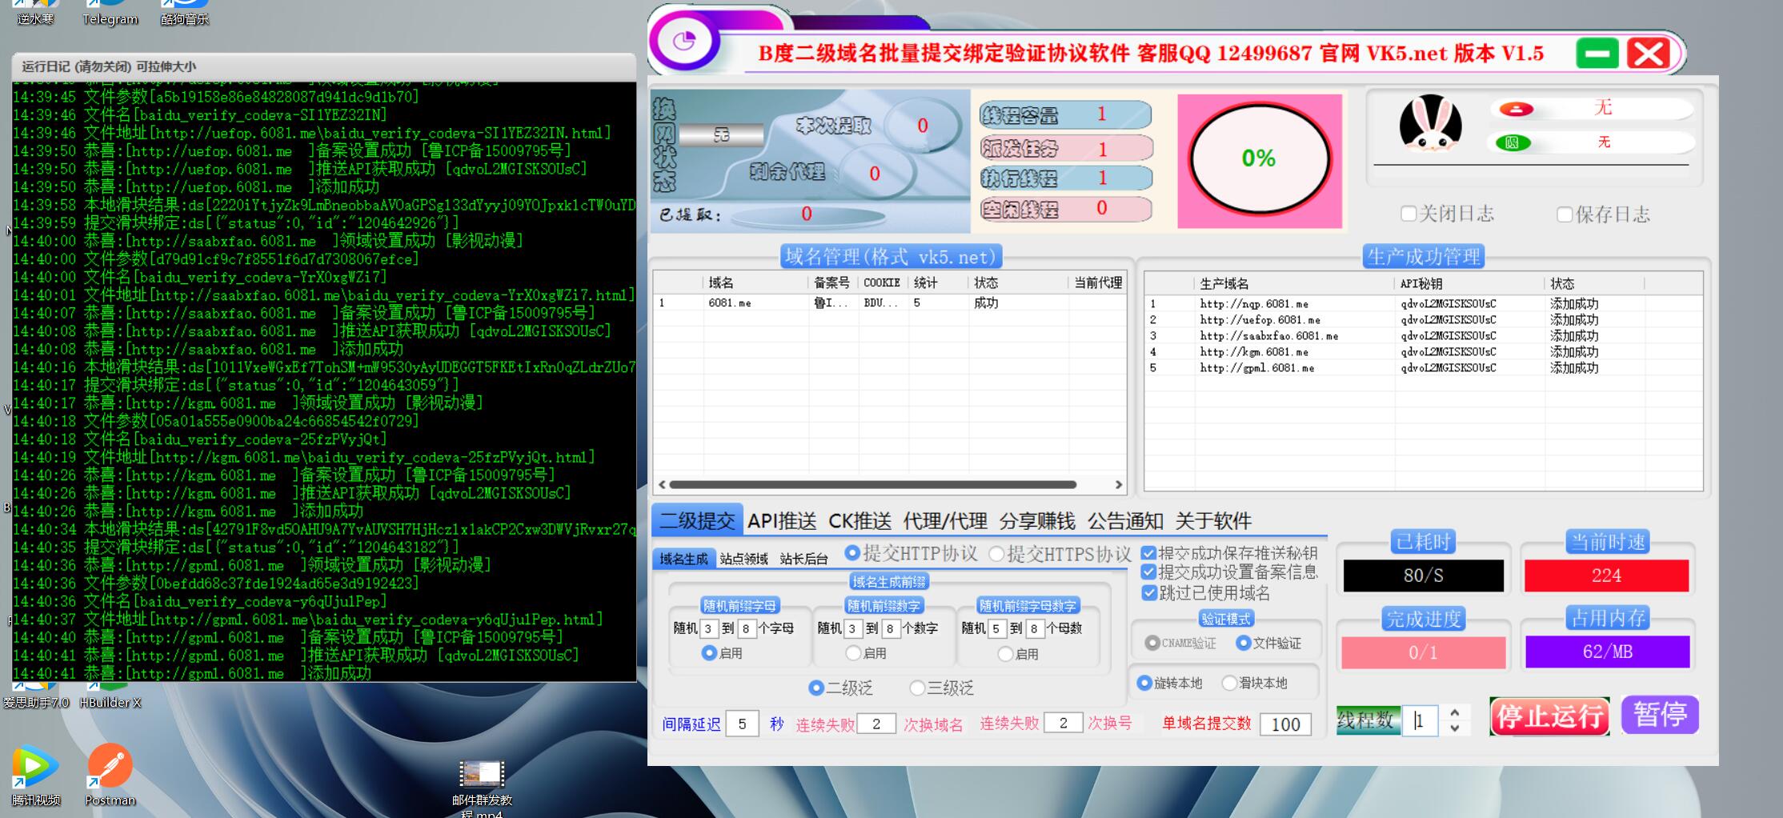Select 二级泛 radio option
Screen dimensions: 1783x818
[x=816, y=688]
